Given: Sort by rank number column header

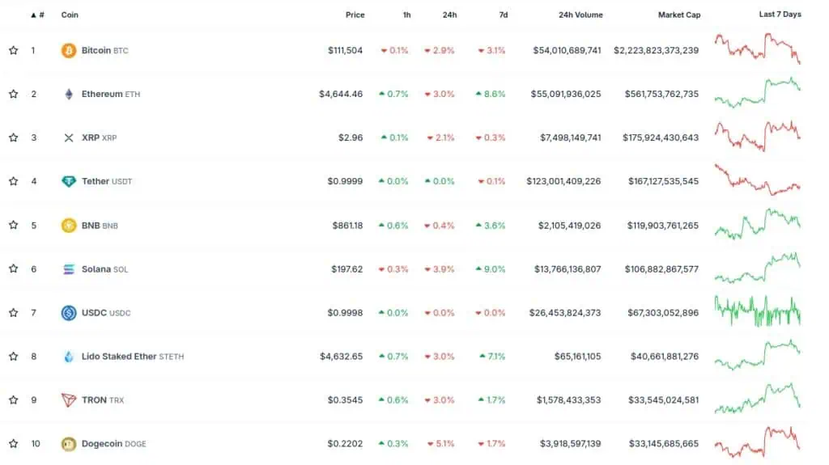Looking at the screenshot, I should point(37,15).
